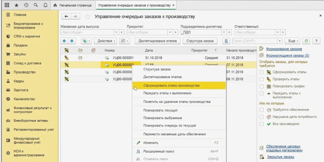Open the sections grid menu icon
This screenshot has height=162, width=324.
pos(7,5)
